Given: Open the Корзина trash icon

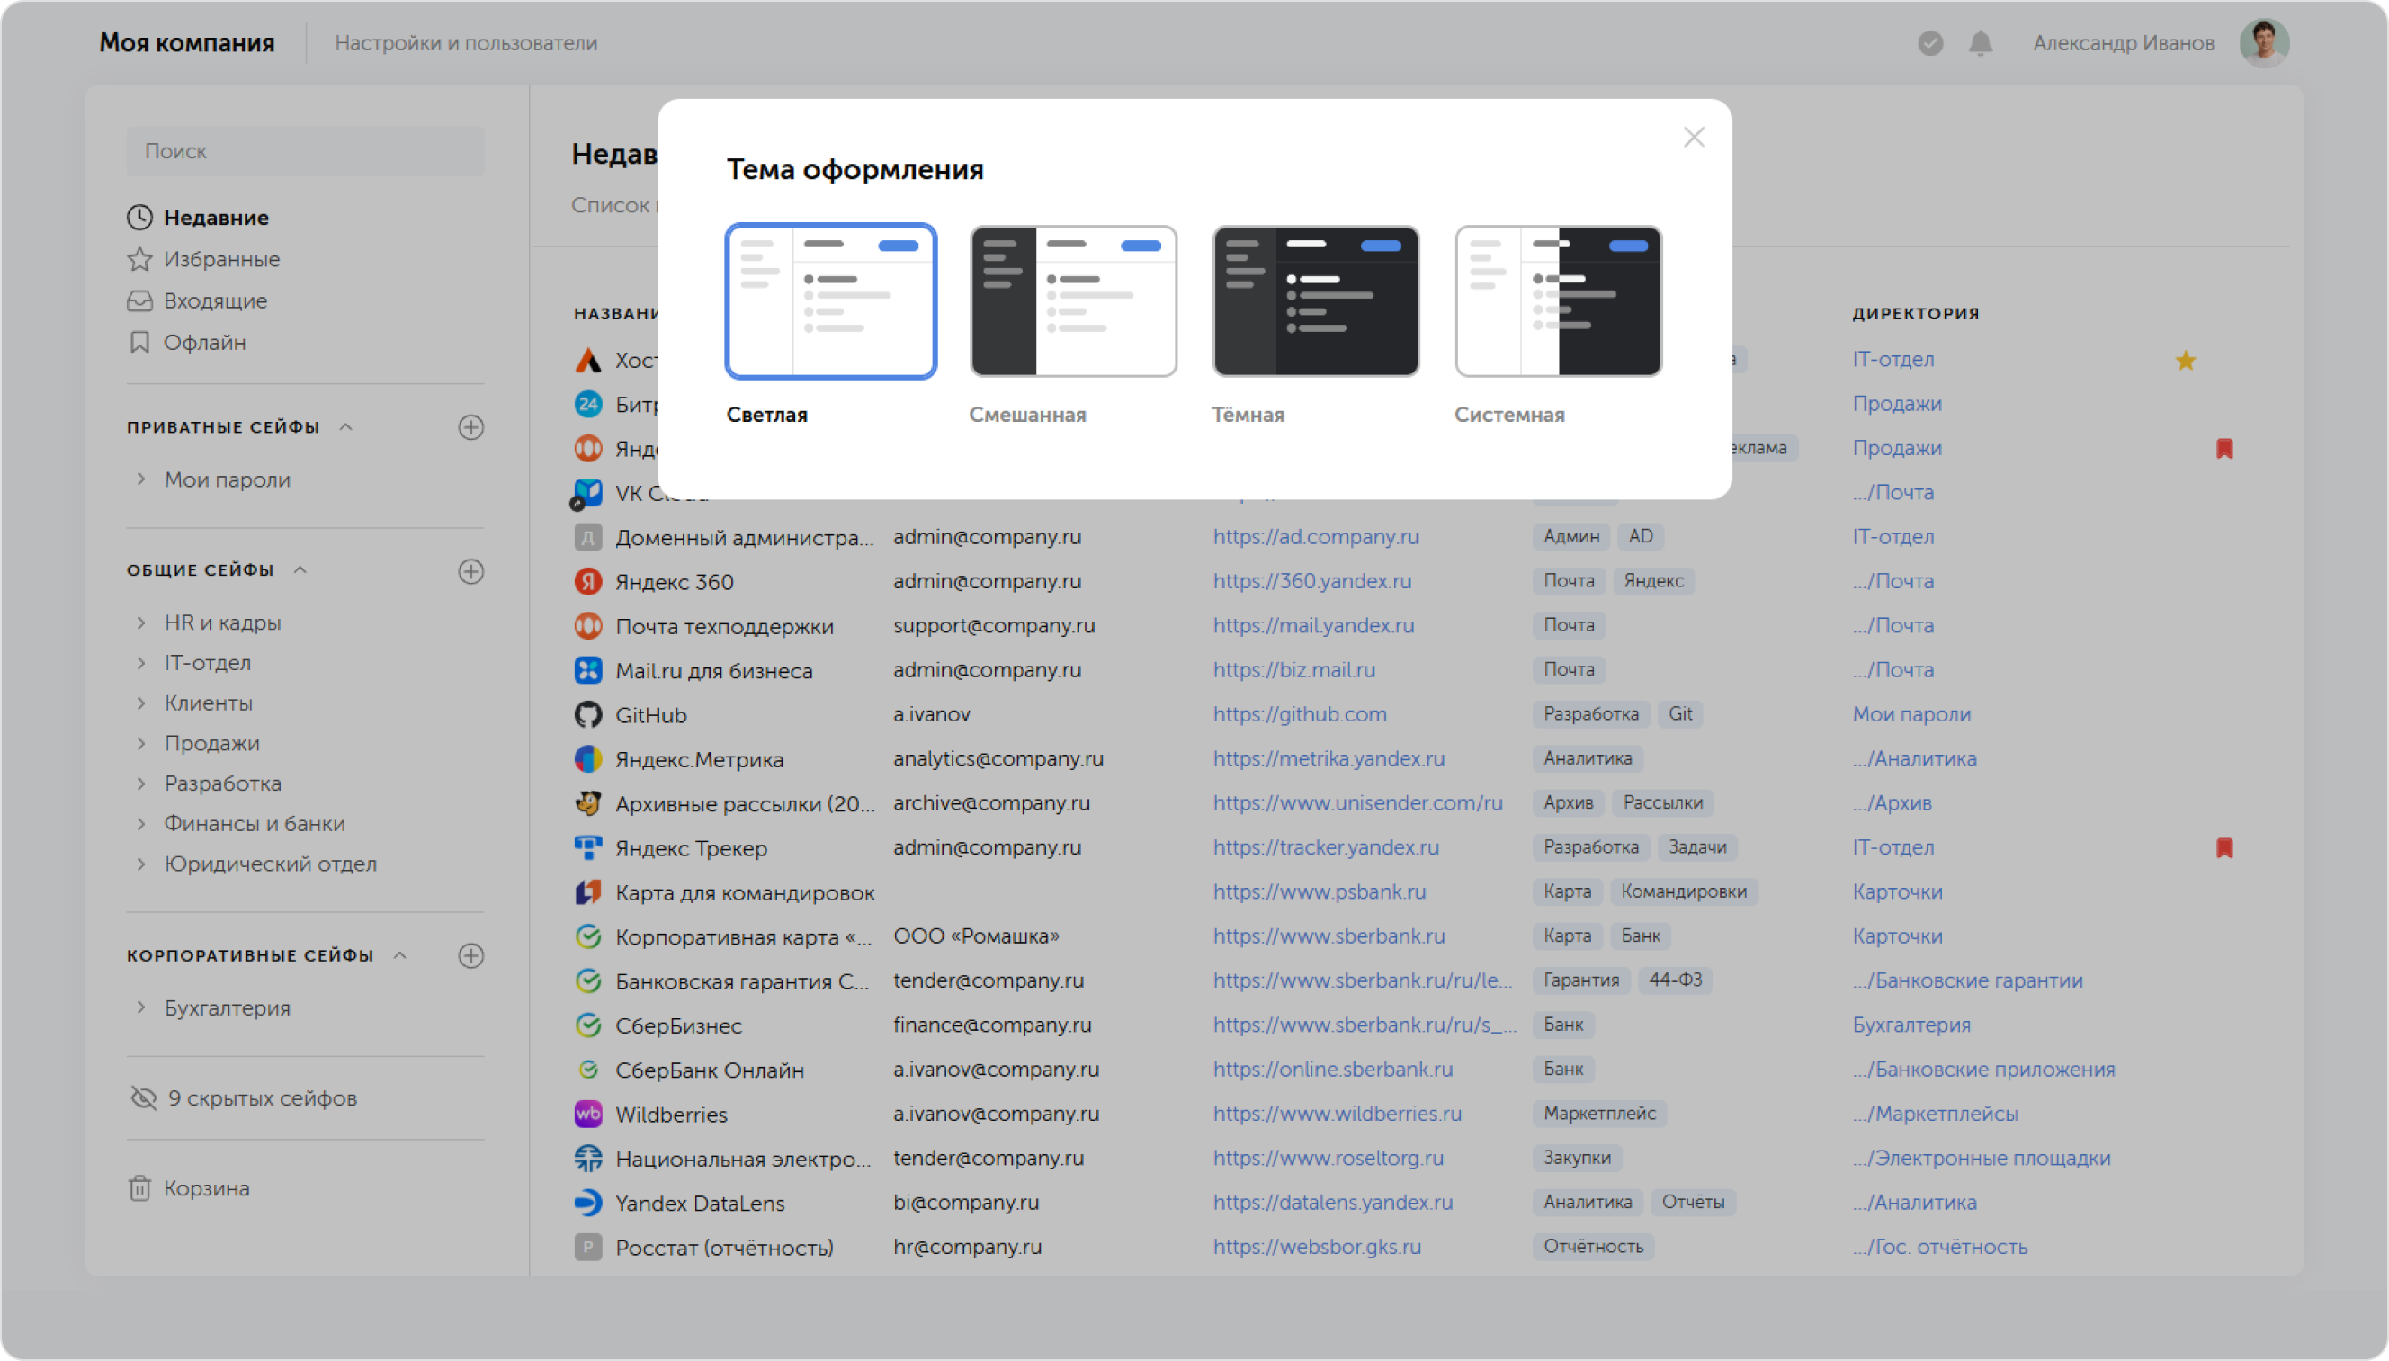Looking at the screenshot, I should (139, 1188).
